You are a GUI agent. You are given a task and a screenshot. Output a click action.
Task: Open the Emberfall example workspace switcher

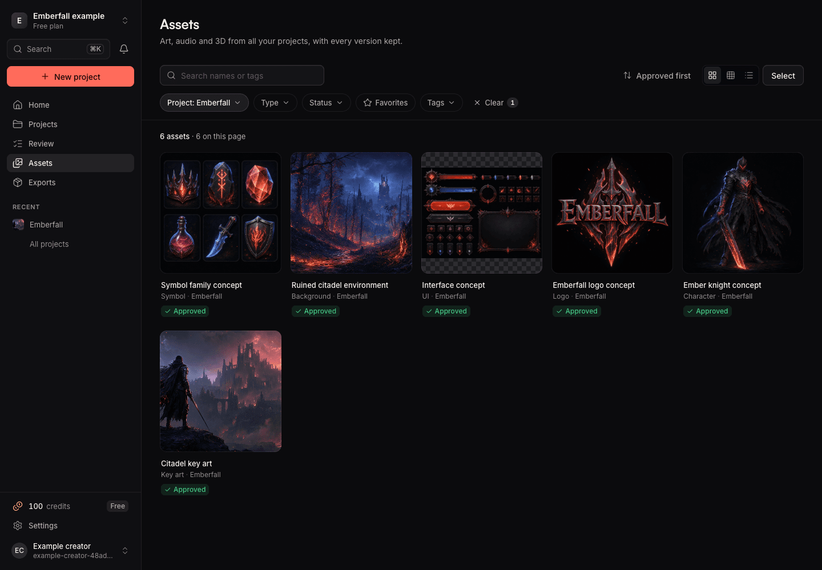[x=70, y=21]
